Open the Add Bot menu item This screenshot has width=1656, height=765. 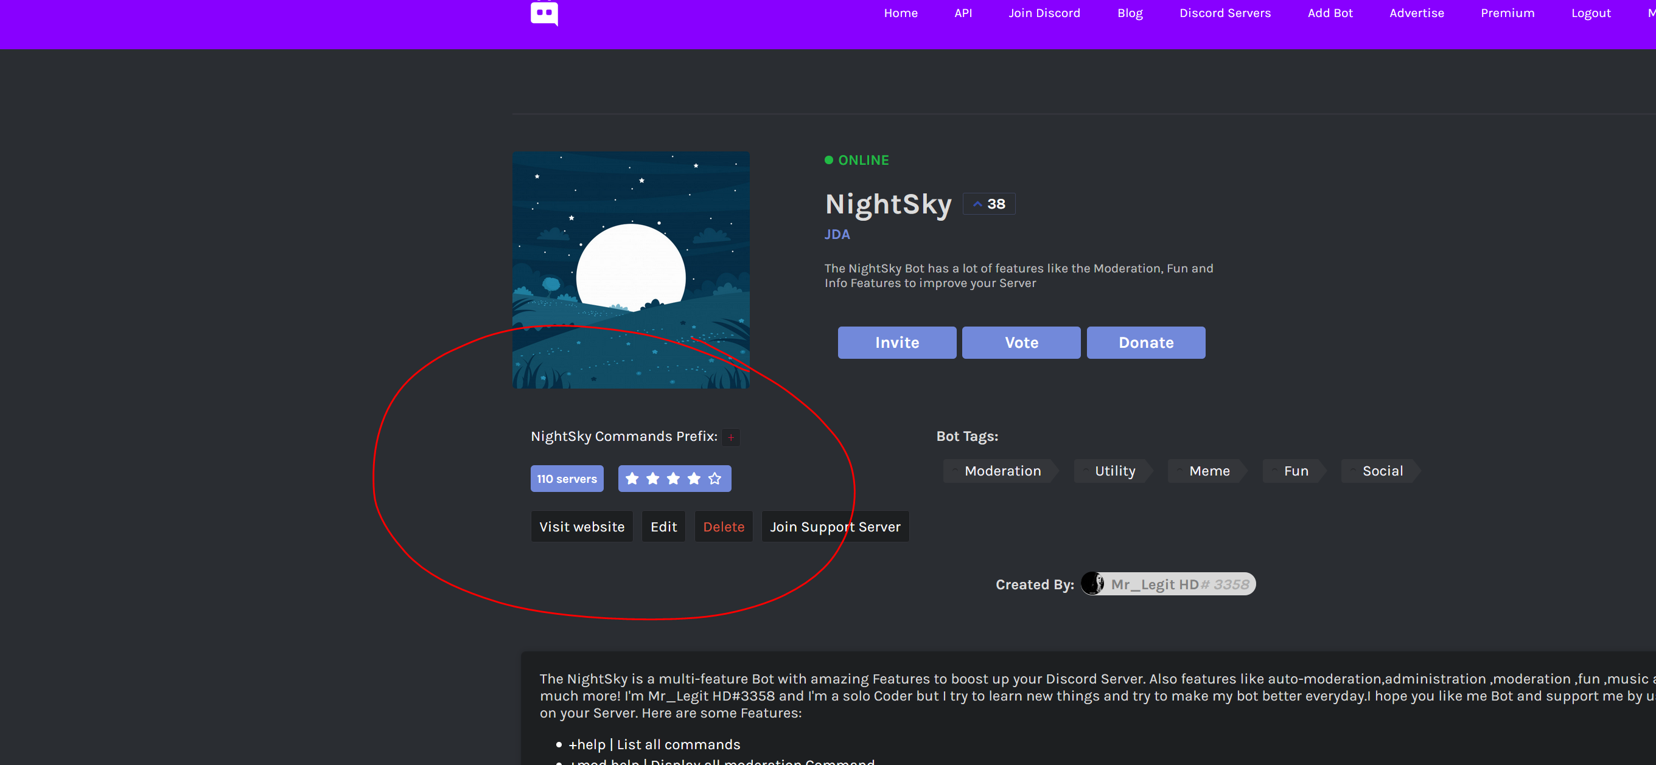tap(1329, 13)
